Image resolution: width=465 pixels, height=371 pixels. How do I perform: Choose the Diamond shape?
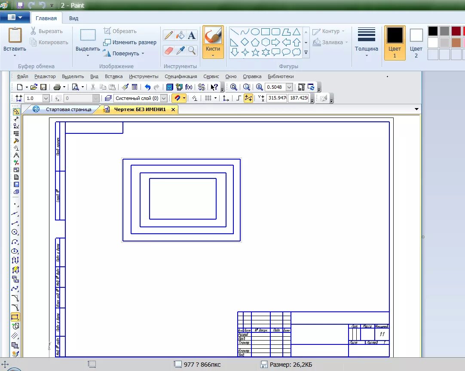[245, 42]
